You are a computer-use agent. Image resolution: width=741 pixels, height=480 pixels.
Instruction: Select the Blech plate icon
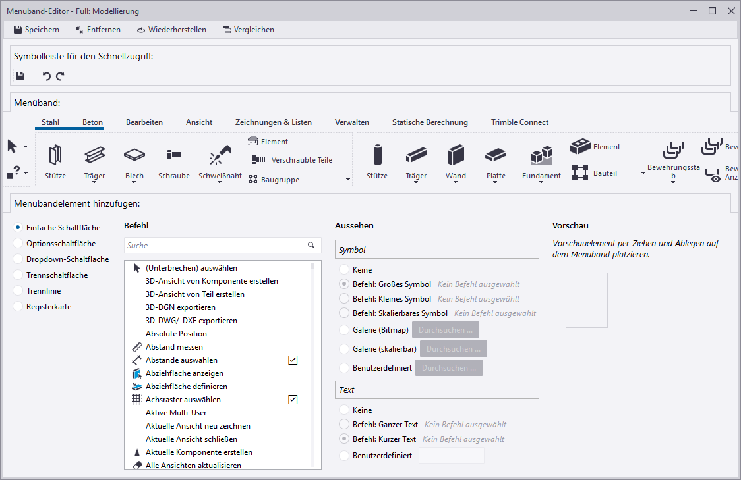tap(134, 155)
